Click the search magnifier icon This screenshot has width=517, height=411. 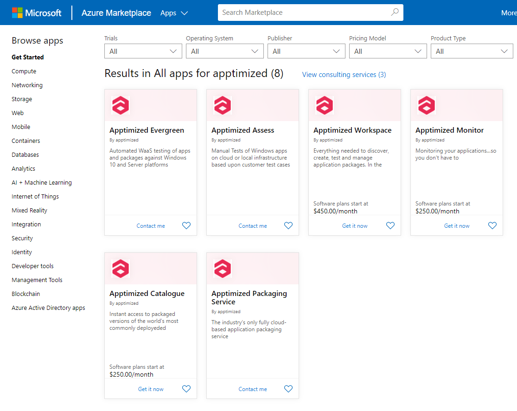[395, 12]
